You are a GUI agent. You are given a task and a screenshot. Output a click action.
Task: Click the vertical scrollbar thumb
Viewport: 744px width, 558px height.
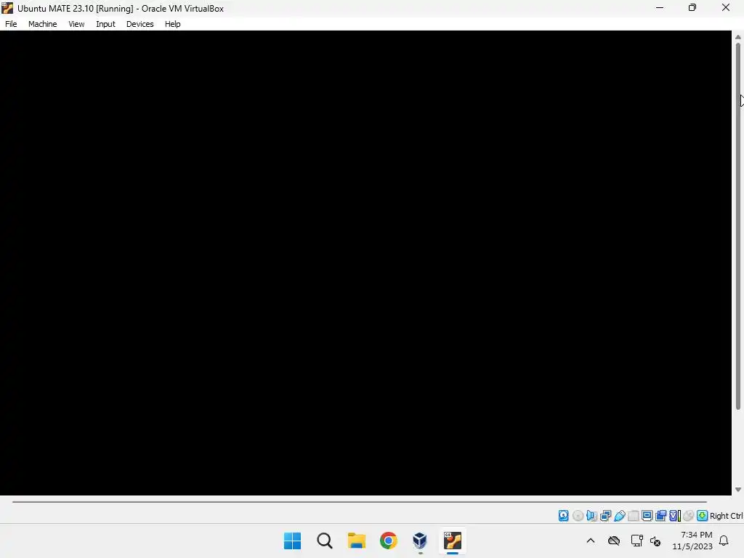[x=738, y=226]
